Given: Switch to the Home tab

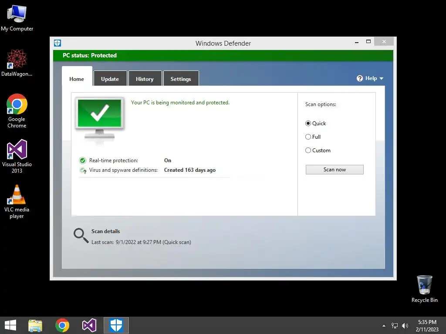Looking at the screenshot, I should 77,76.
